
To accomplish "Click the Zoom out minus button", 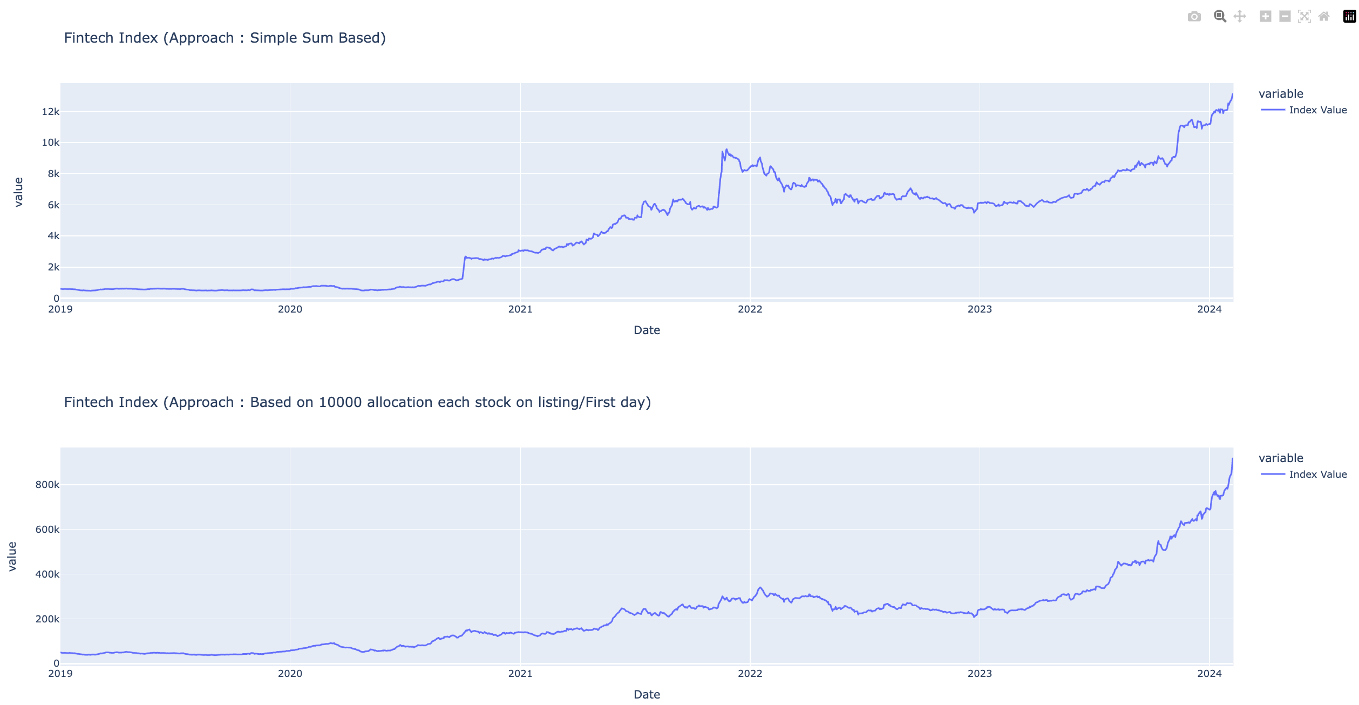I will [1285, 17].
